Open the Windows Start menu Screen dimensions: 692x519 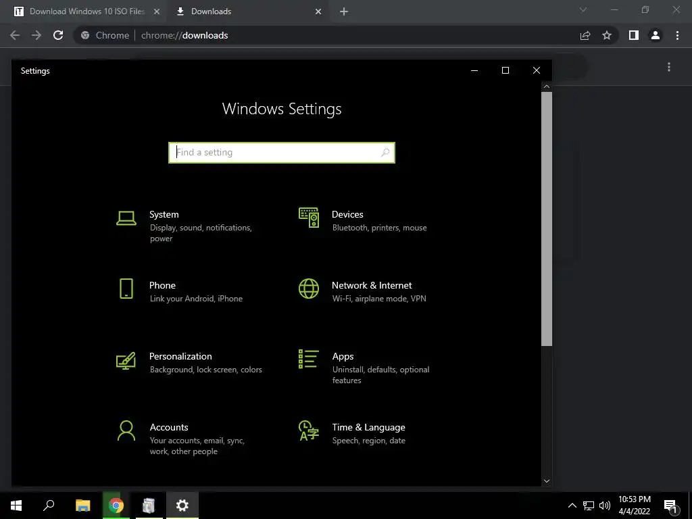pos(16,505)
